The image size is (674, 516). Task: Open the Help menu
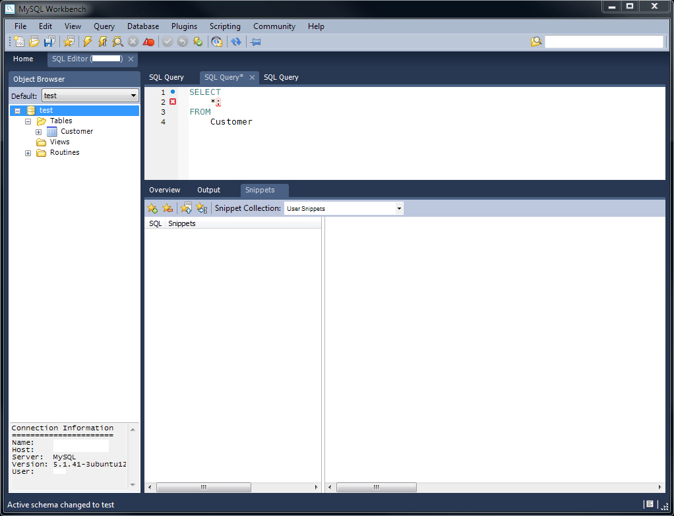(x=316, y=26)
